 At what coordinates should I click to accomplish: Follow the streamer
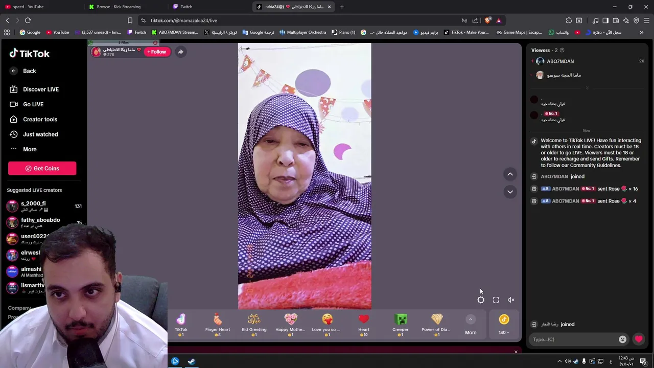157,52
